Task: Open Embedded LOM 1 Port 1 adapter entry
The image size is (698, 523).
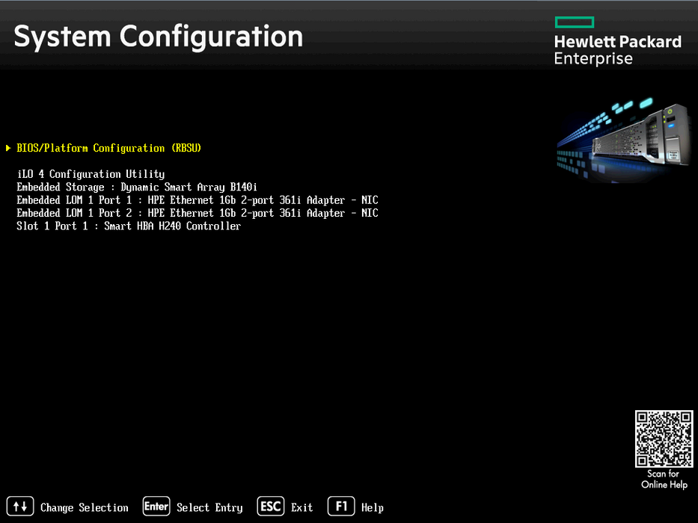Action: tap(198, 199)
